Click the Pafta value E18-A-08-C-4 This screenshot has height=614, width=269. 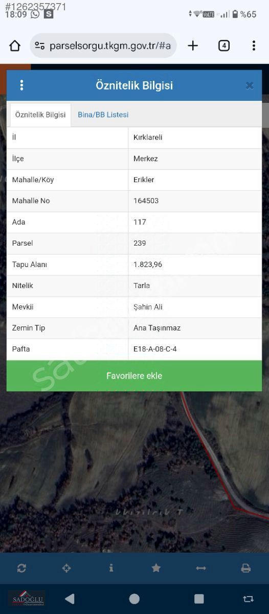pyautogui.click(x=155, y=349)
